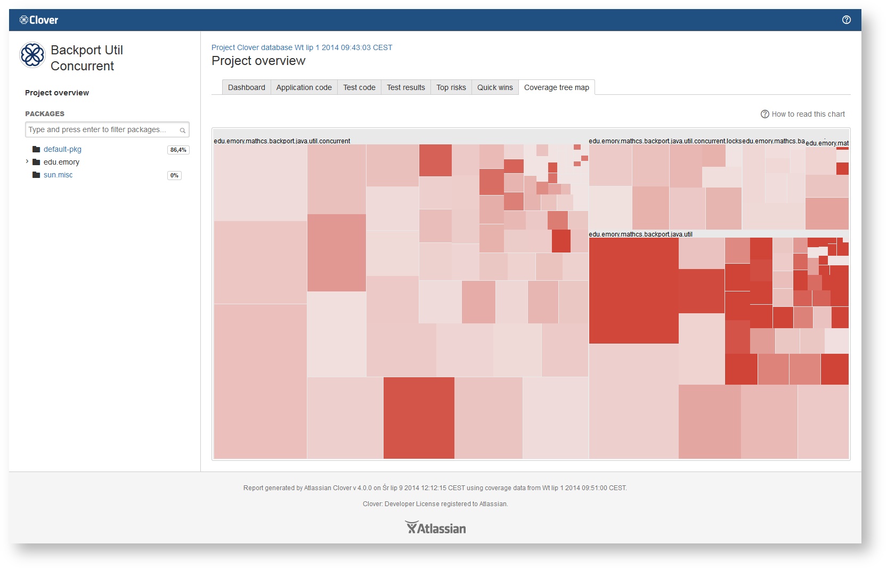
Task: Open the Application code tab
Action: coord(304,87)
